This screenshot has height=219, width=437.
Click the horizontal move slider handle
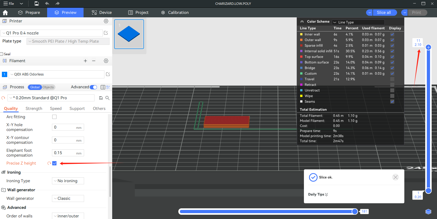[355, 212]
